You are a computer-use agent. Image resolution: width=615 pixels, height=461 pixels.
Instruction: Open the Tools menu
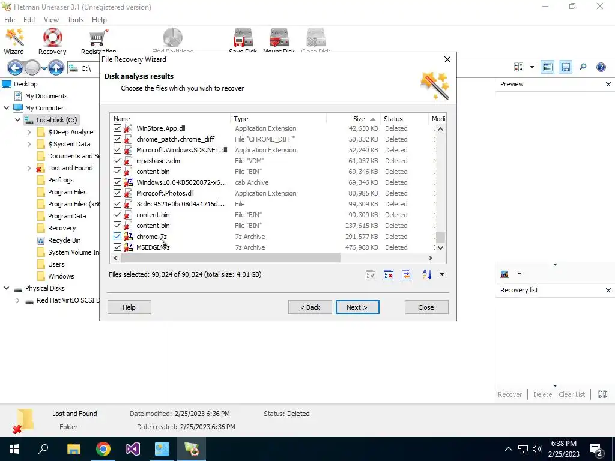pos(75,20)
